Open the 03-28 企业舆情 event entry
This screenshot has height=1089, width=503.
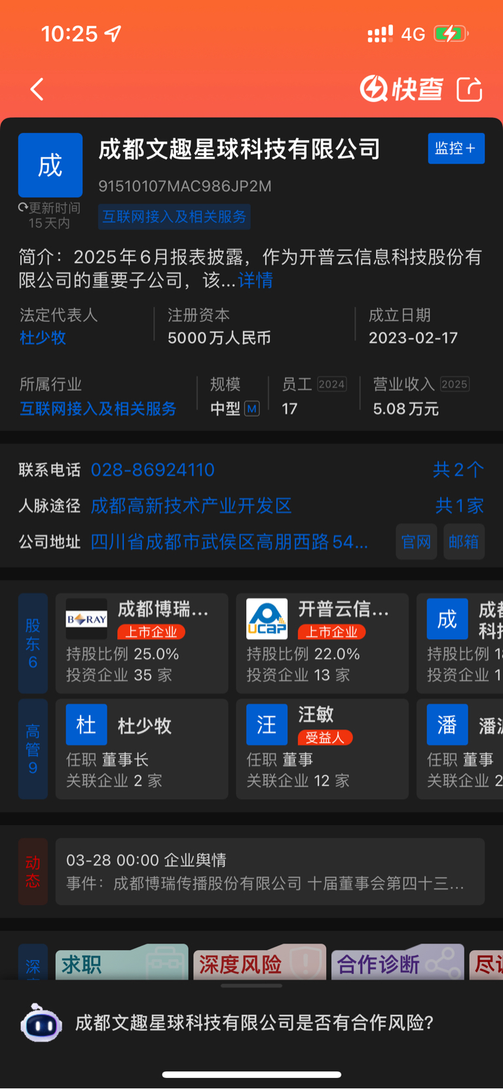[x=270, y=872]
